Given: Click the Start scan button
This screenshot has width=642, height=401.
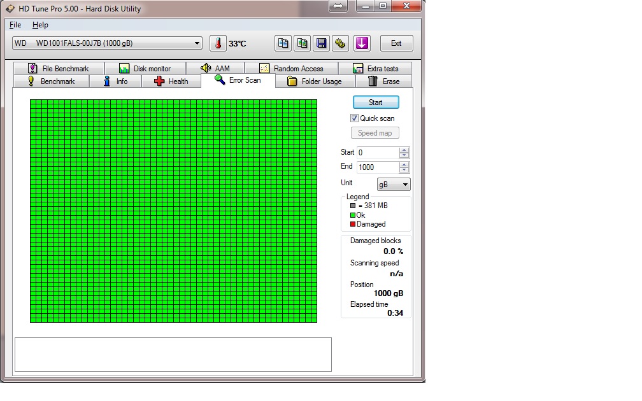Looking at the screenshot, I should 376,102.
